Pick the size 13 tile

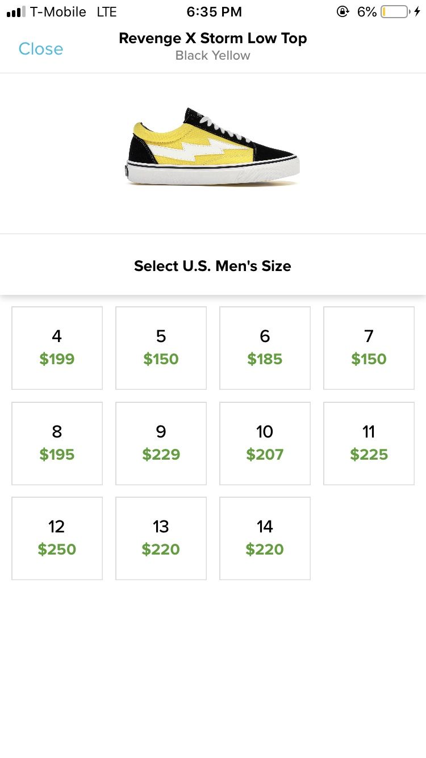161,538
